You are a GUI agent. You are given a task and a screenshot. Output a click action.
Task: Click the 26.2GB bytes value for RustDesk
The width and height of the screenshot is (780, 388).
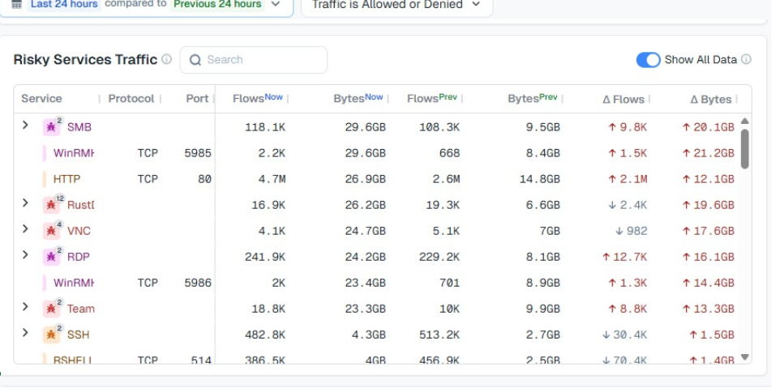coord(366,205)
